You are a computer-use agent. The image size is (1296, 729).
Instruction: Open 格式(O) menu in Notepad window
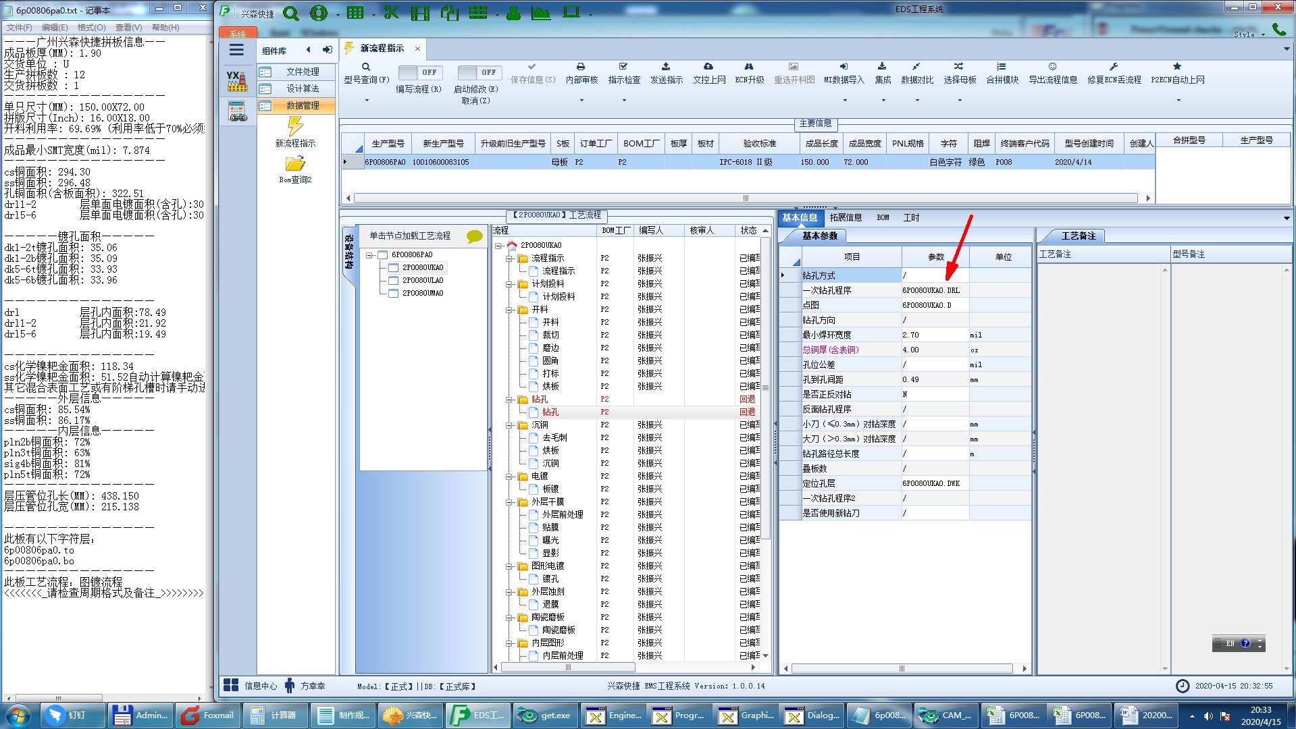(x=91, y=28)
